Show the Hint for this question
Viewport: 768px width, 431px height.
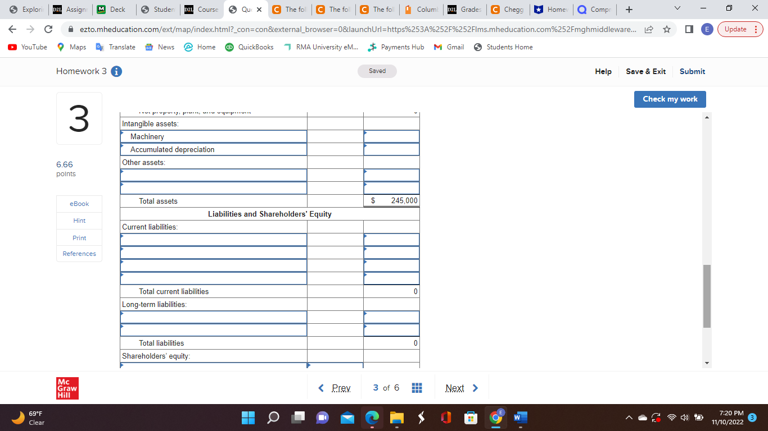coord(79,221)
